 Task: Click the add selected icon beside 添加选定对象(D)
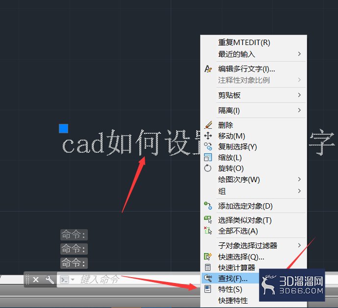tap(208, 206)
